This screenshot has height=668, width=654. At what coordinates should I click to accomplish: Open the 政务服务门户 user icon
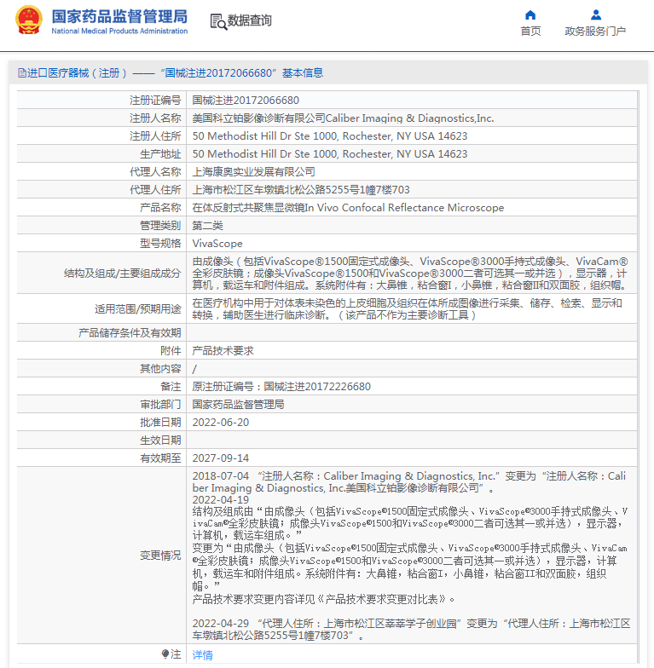pyautogui.click(x=595, y=15)
